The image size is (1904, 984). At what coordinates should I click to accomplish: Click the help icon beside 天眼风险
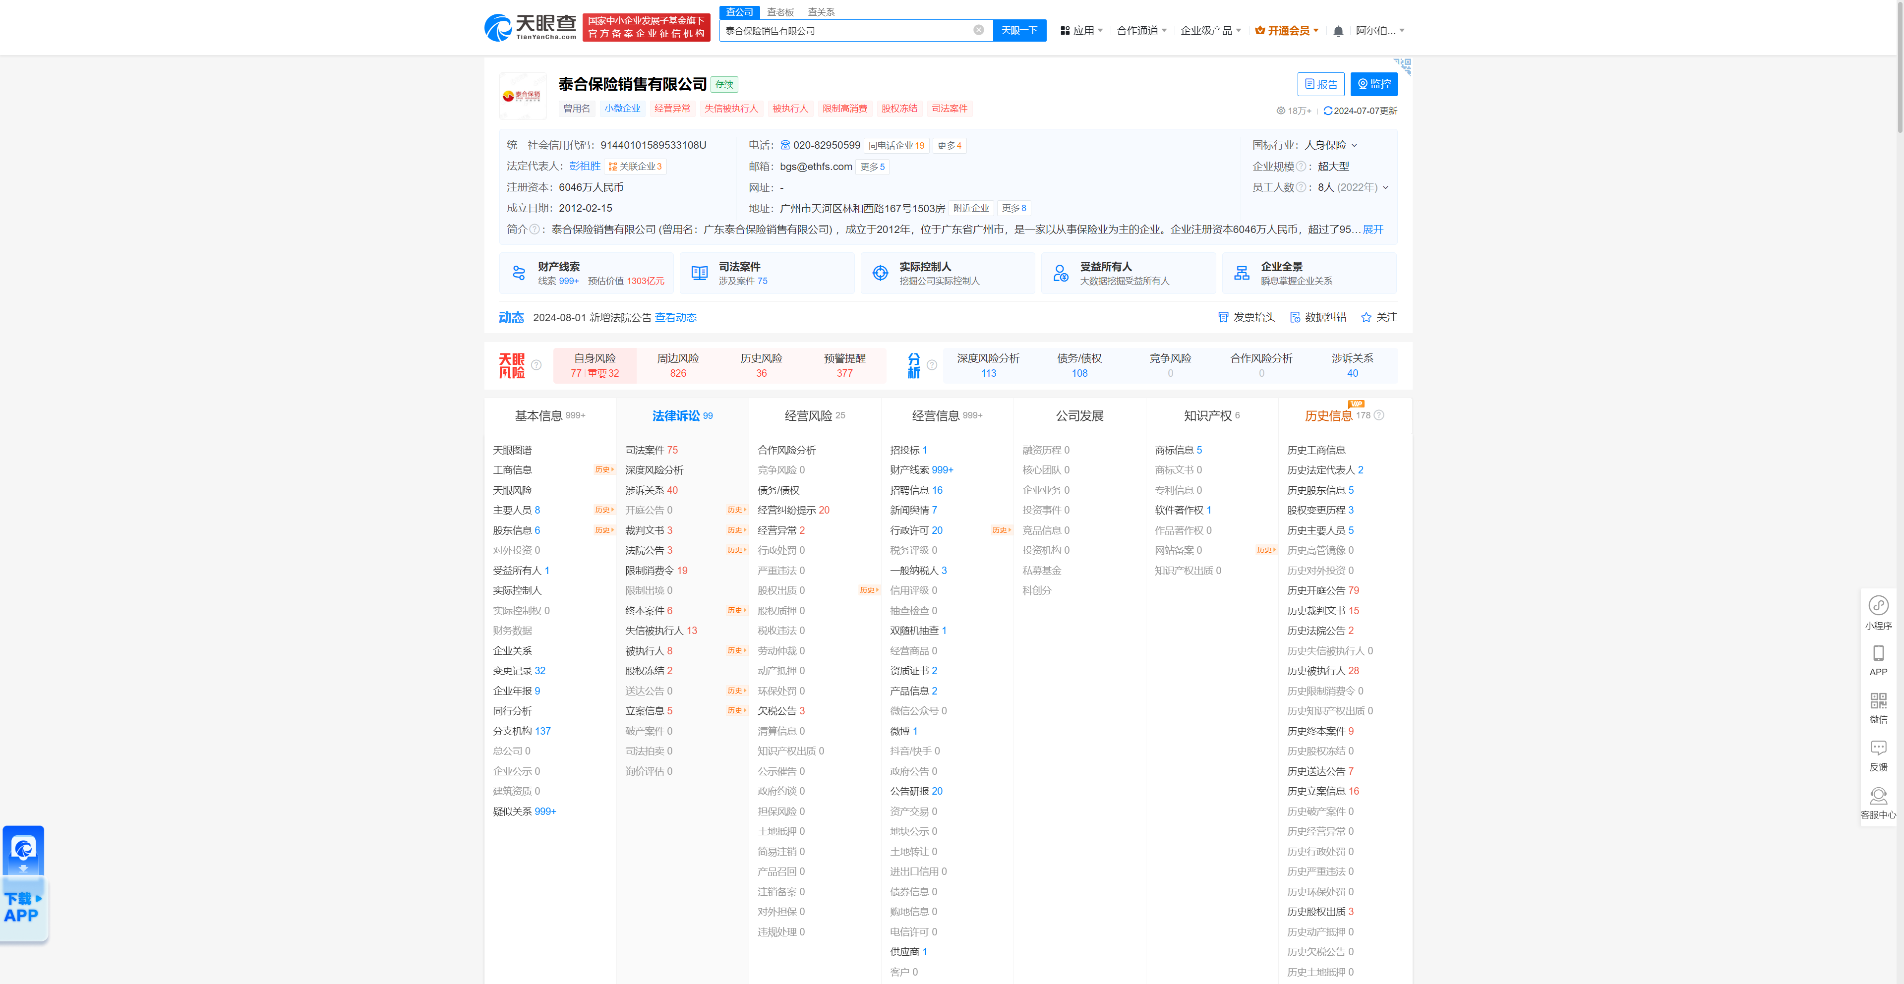(x=536, y=365)
